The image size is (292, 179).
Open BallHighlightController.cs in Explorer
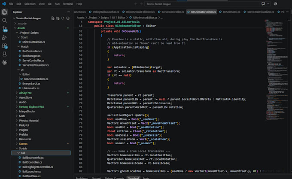pos(38,167)
